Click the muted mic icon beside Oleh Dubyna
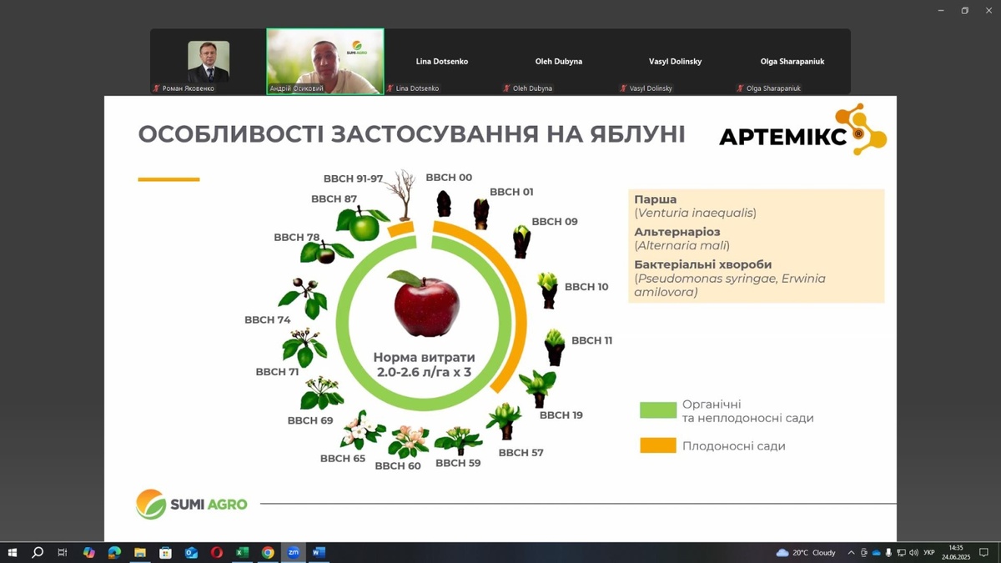Viewport: 1001px width, 563px height. [507, 88]
